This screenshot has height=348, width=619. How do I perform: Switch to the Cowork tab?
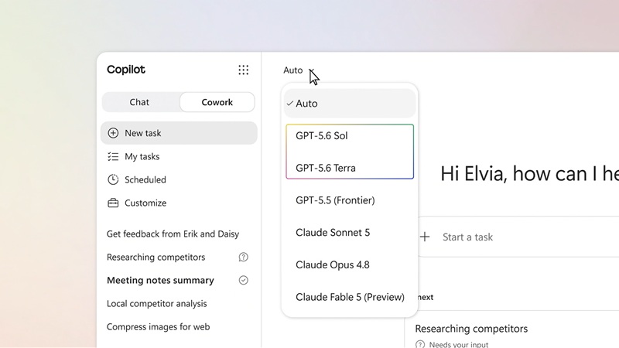217,102
